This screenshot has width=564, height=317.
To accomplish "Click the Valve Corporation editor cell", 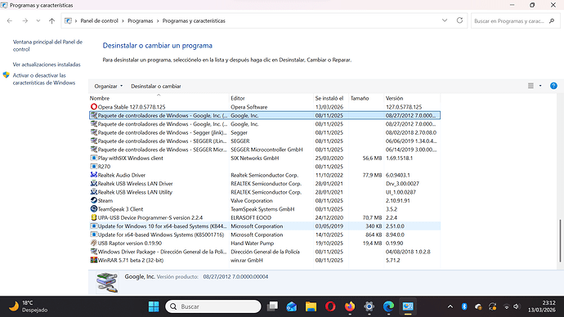I will point(252,200).
